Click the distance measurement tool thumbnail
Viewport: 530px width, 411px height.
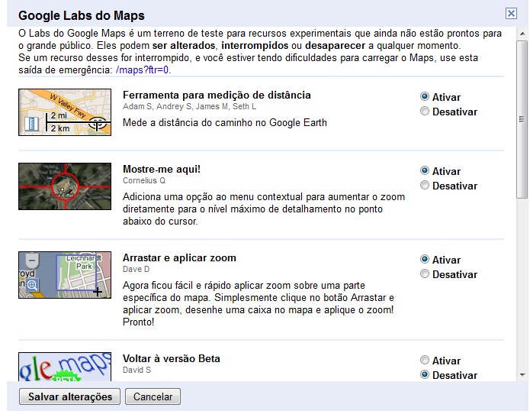(x=65, y=112)
